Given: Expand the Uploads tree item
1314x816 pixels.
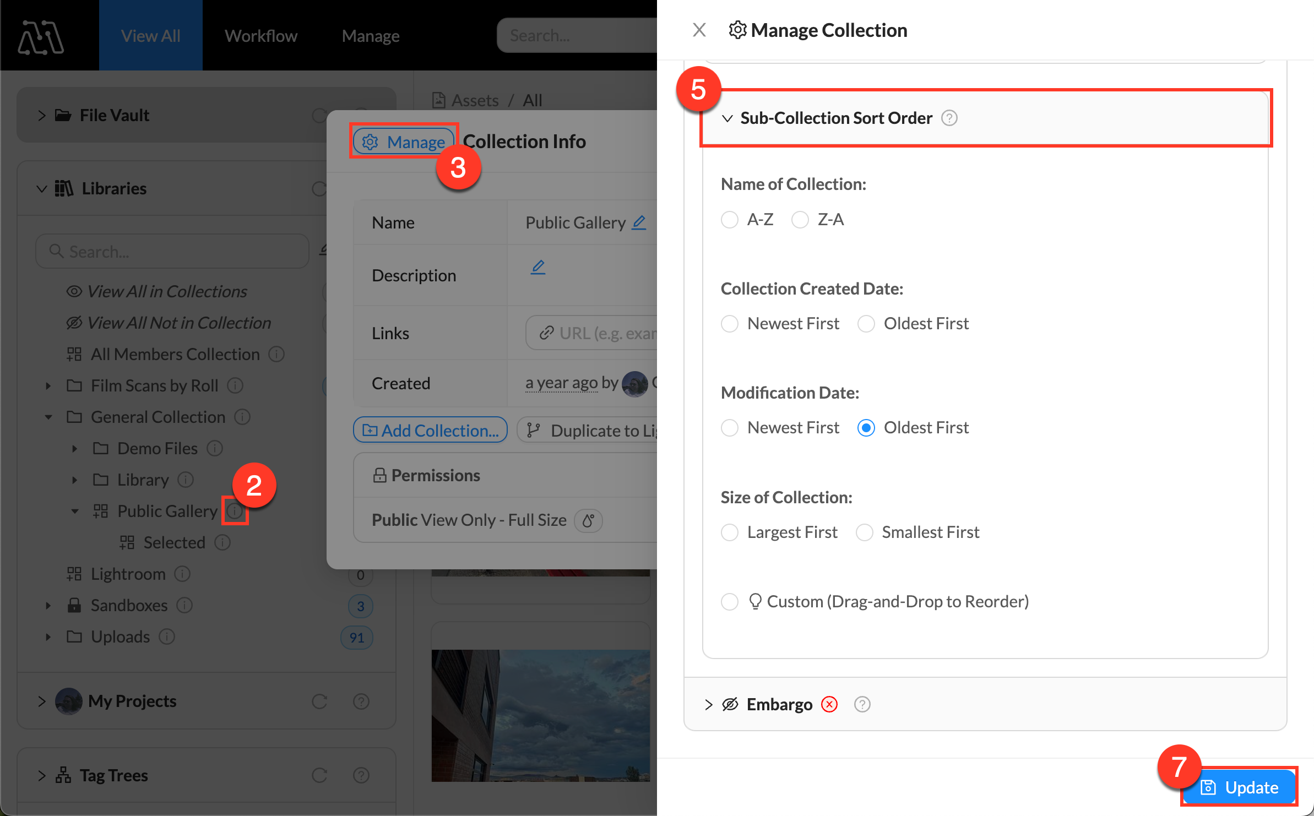Looking at the screenshot, I should coord(47,637).
